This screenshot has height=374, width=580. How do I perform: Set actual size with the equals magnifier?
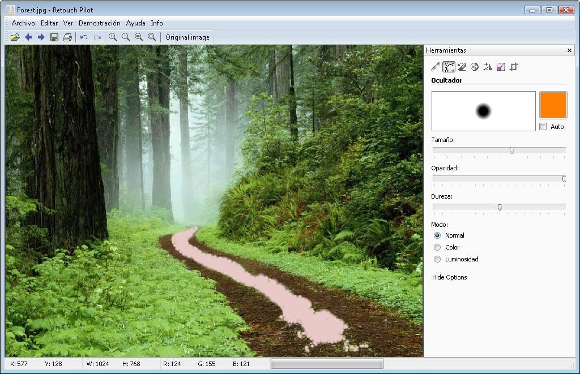139,37
